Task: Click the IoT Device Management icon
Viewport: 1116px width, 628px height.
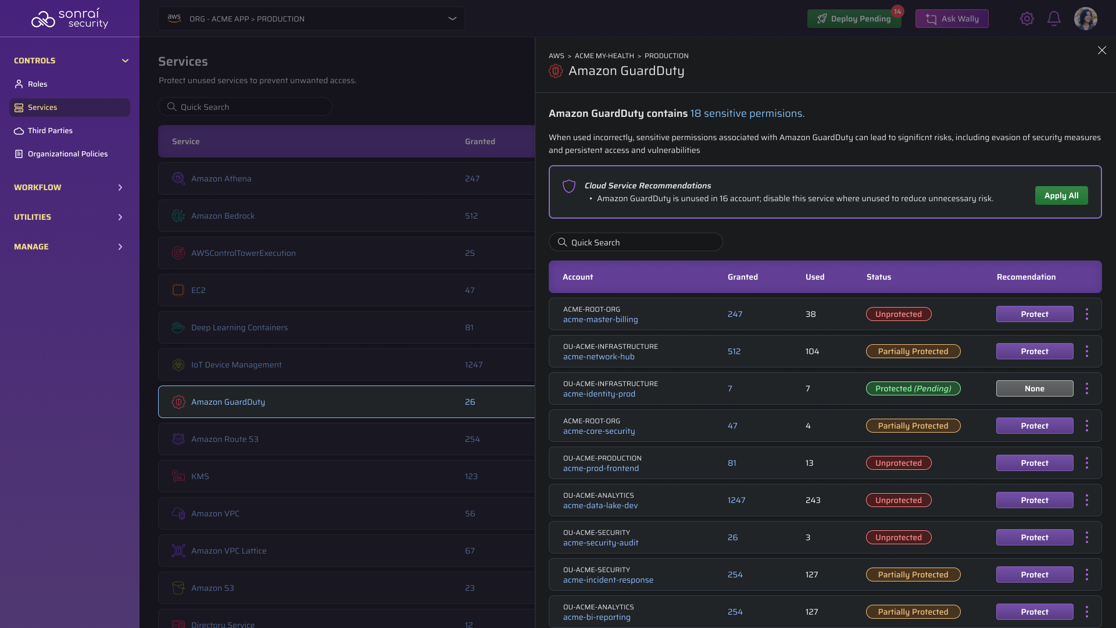Action: [178, 365]
